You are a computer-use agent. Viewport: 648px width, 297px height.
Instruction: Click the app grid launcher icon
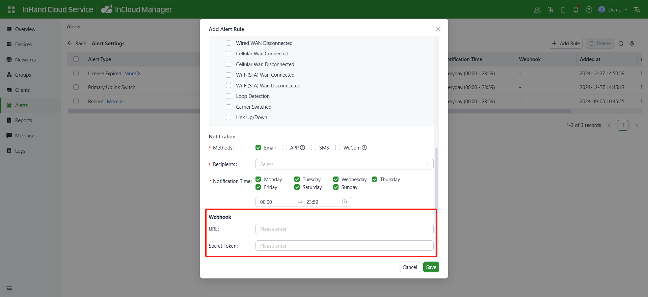pyautogui.click(x=11, y=10)
